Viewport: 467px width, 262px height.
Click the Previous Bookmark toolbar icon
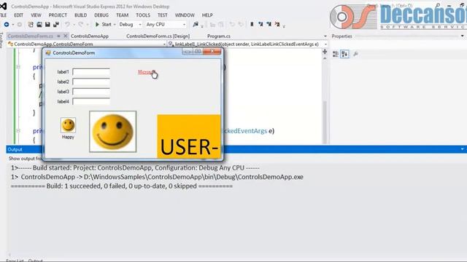tap(260, 24)
